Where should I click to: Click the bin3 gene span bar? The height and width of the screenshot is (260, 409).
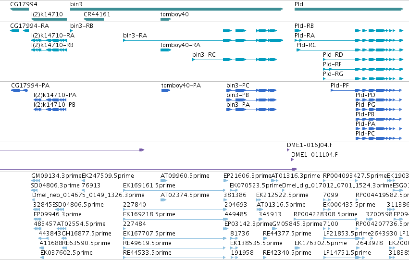pyautogui.click(x=176, y=9)
